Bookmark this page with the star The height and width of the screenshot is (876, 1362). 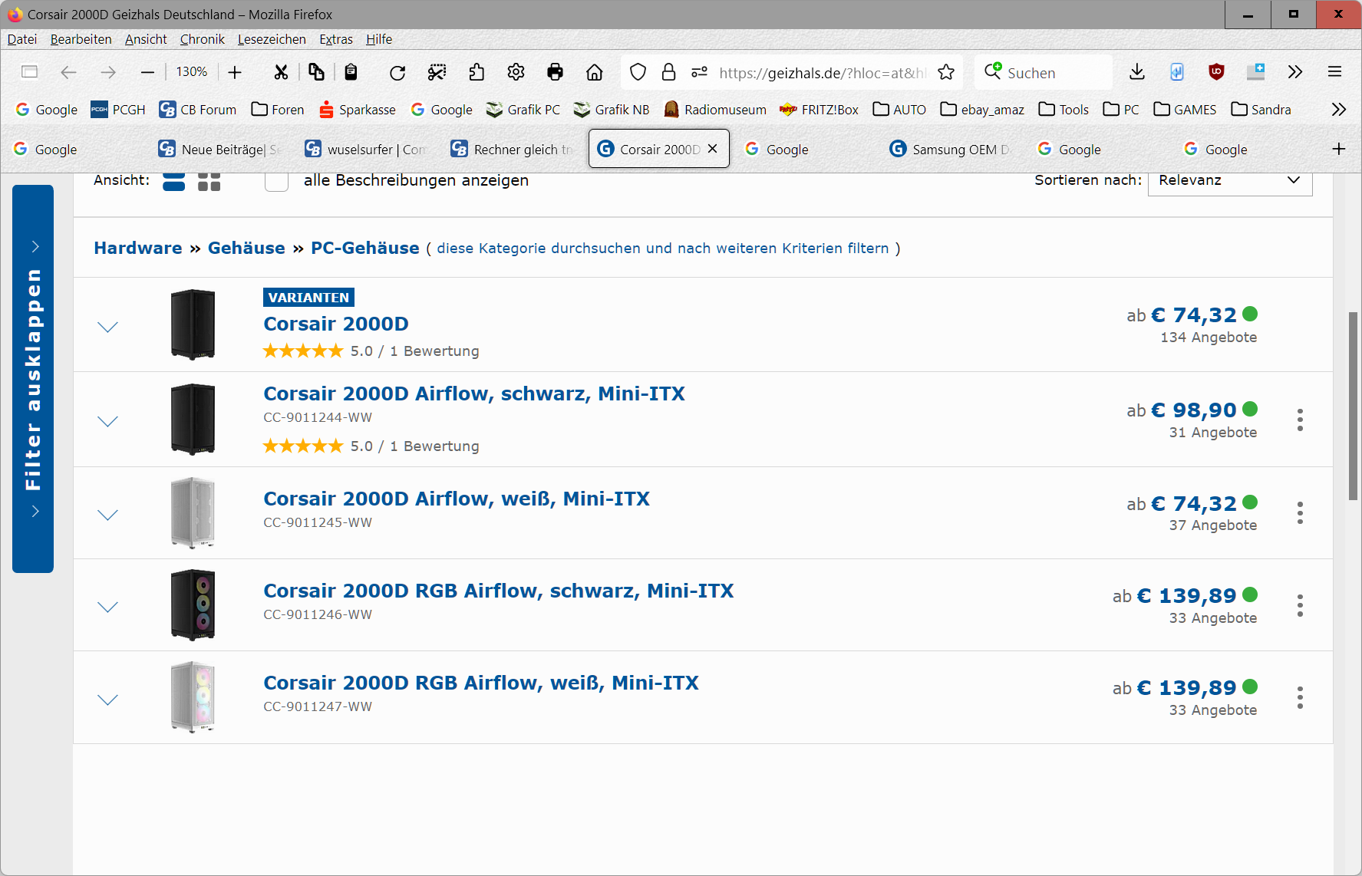946,72
